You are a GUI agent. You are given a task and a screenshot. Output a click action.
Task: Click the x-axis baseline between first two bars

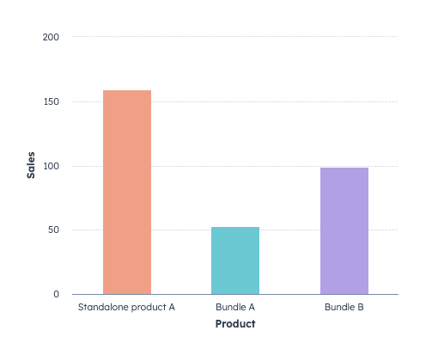coord(181,294)
